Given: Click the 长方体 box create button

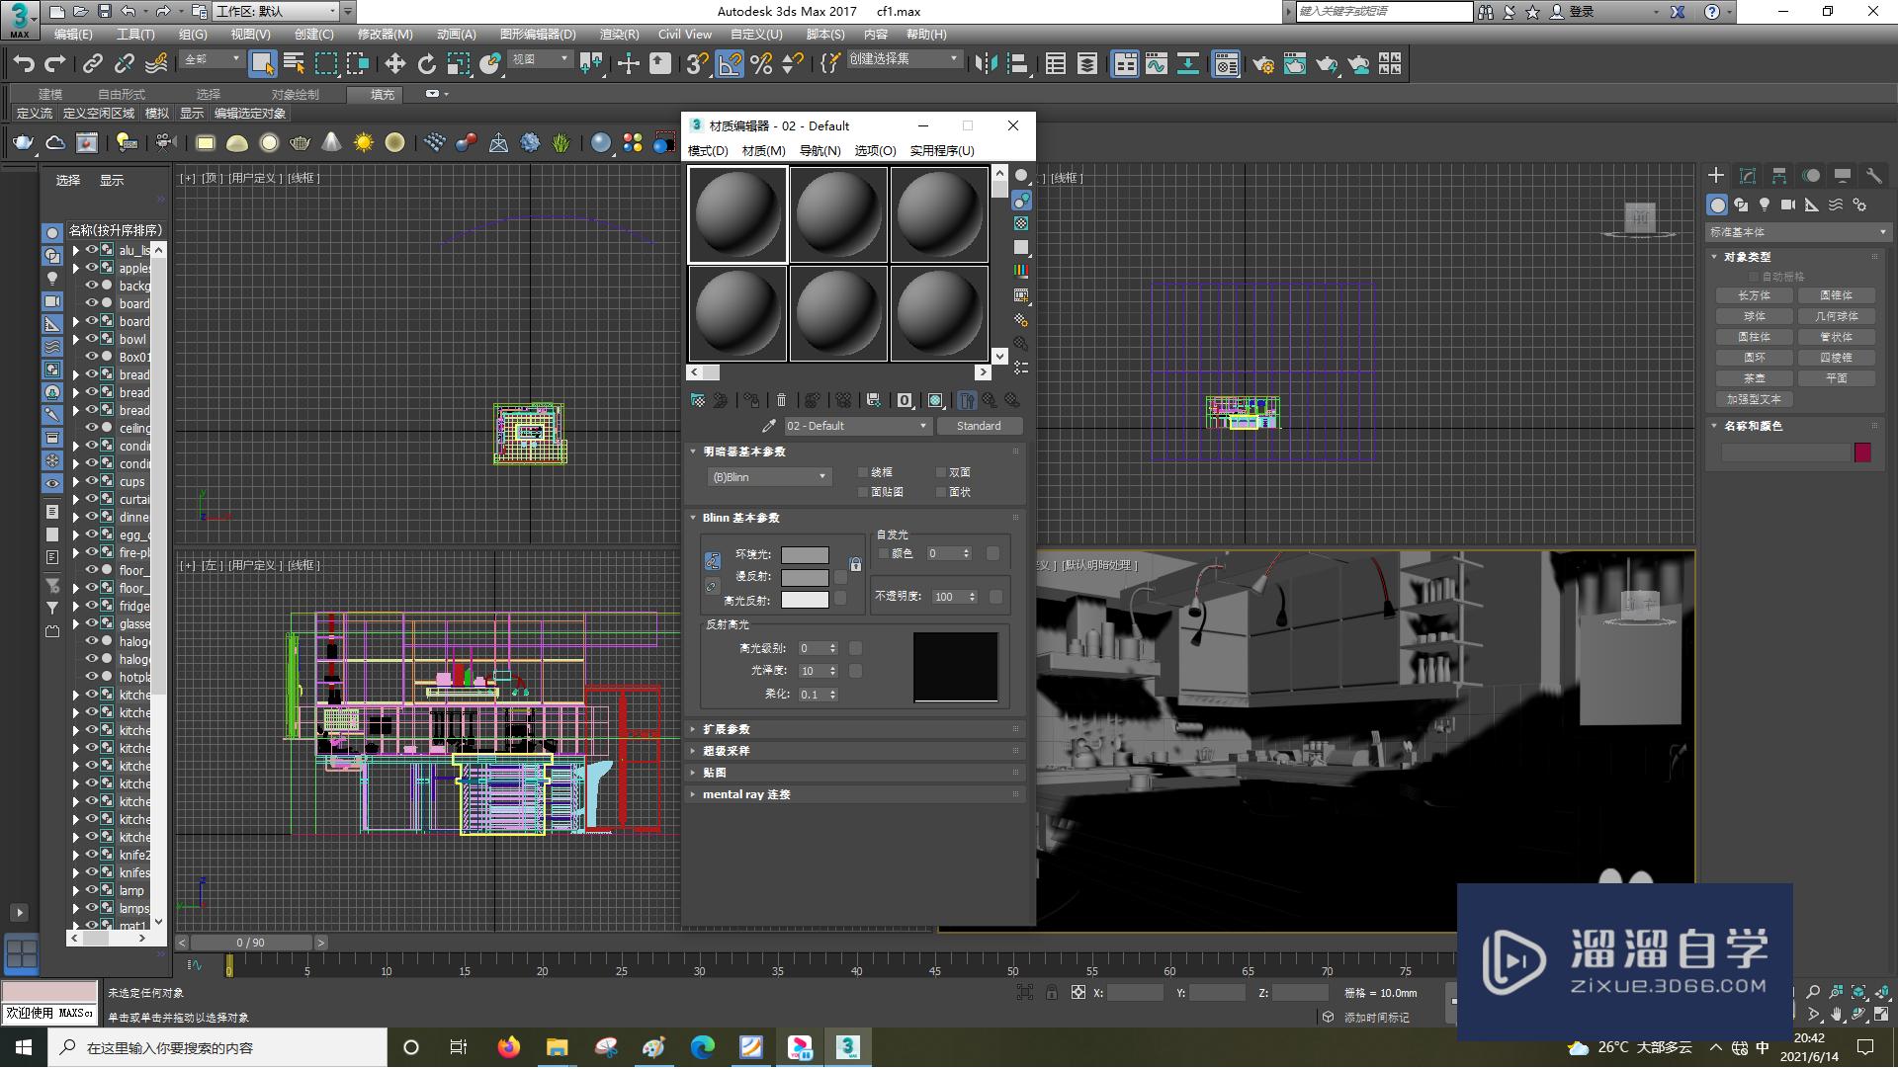Looking at the screenshot, I should (x=1754, y=295).
